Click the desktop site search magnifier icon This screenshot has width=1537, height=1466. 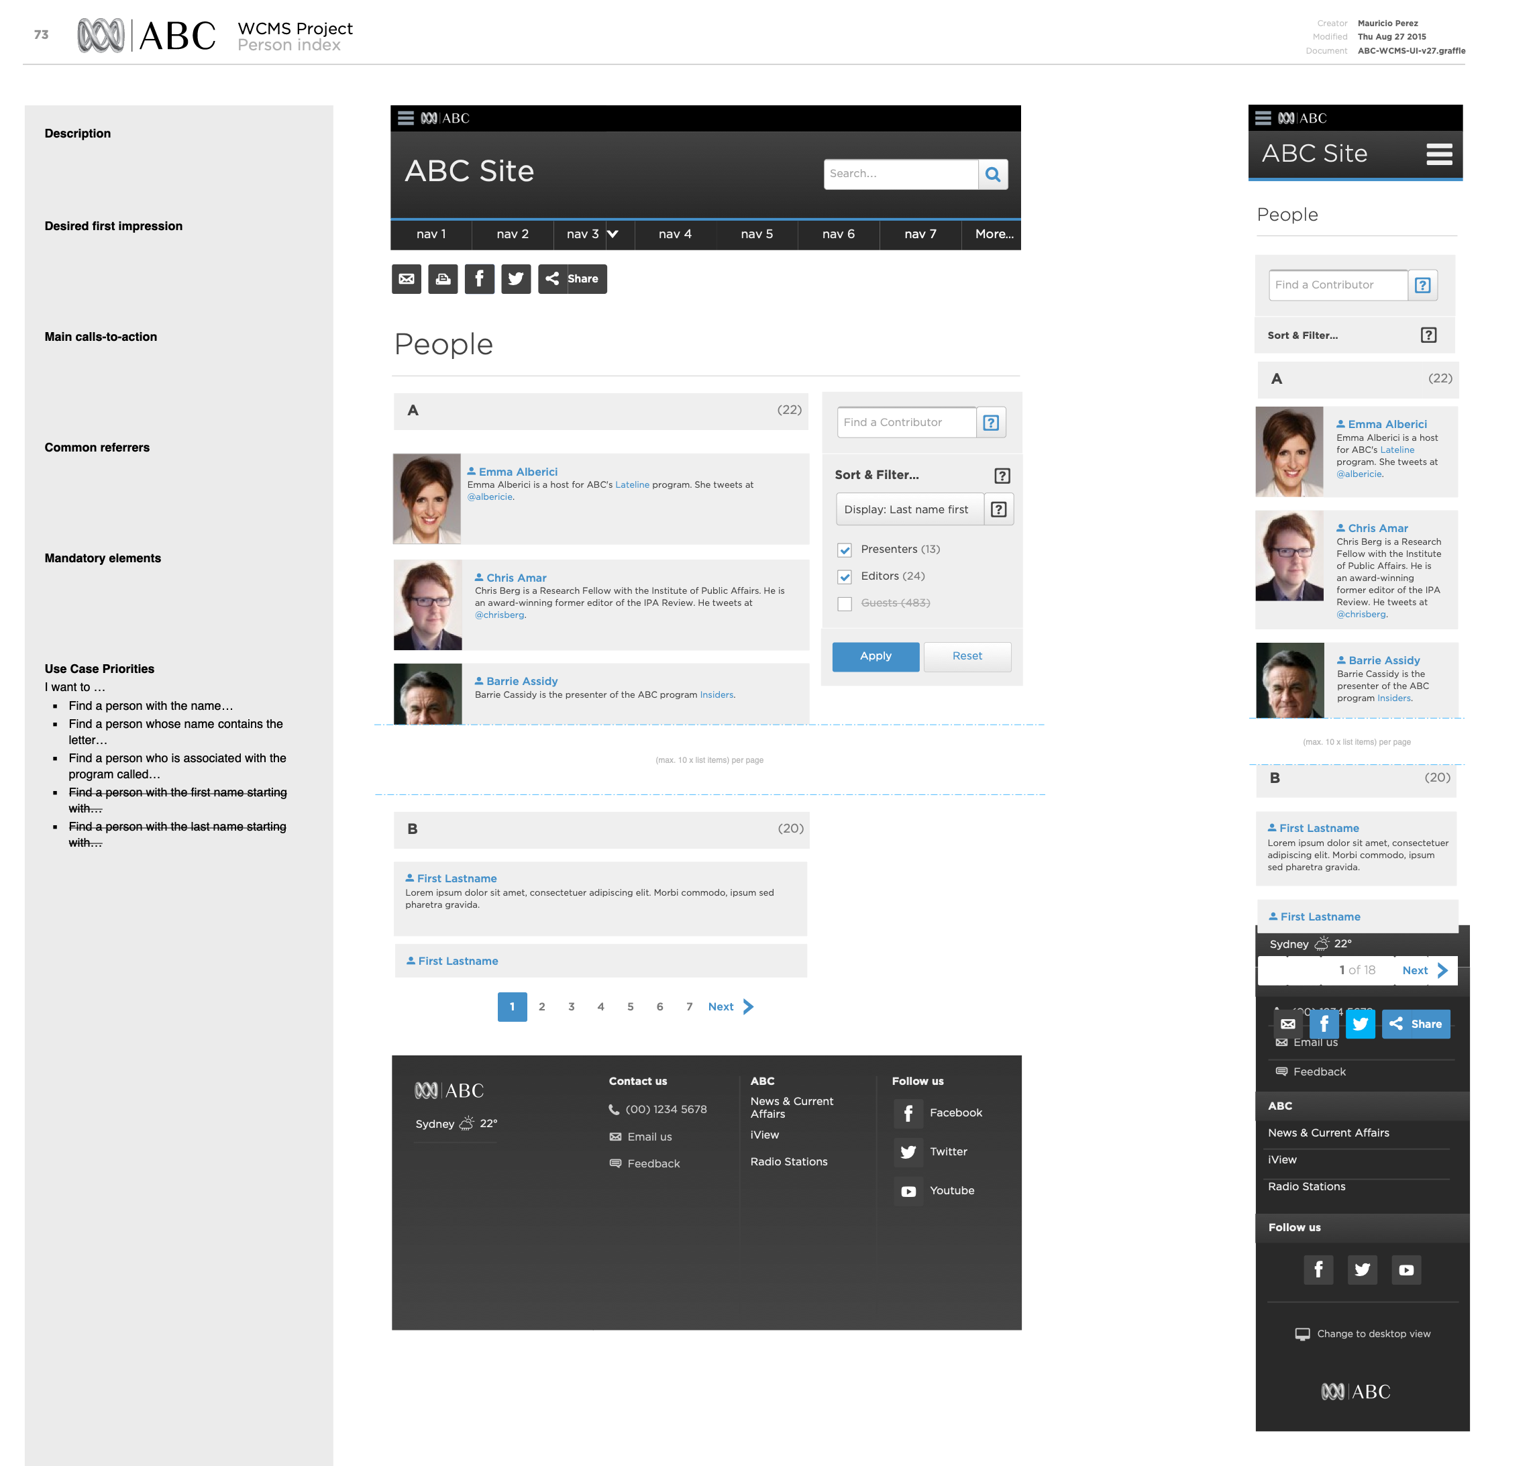tap(992, 174)
